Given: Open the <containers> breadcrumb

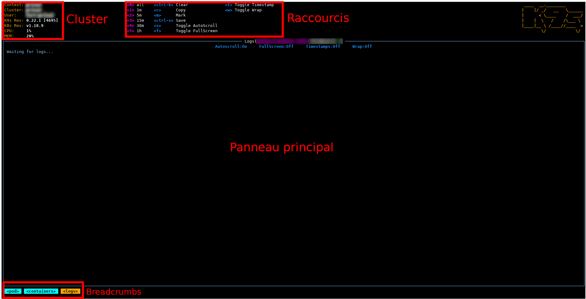Looking at the screenshot, I should (x=41, y=291).
